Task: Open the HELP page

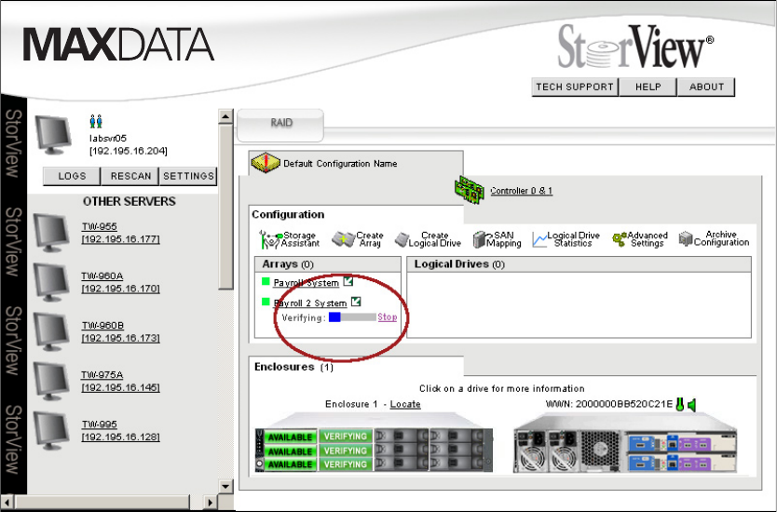Action: [x=648, y=87]
